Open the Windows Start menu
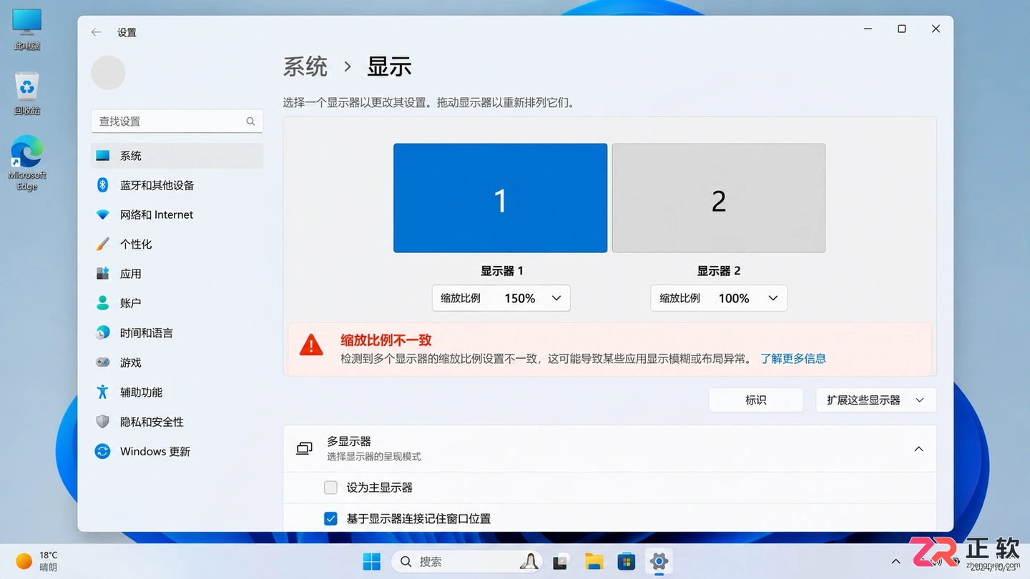 coord(372,562)
